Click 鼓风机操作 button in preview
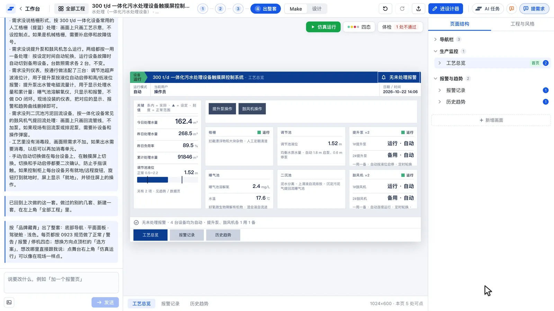 click(x=252, y=109)
